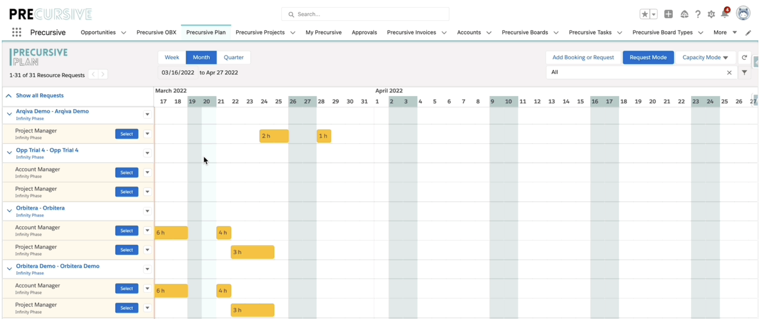Image resolution: width=761 pixels, height=322 pixels.
Task: Open favorites list dropdown arrow
Action: point(654,14)
